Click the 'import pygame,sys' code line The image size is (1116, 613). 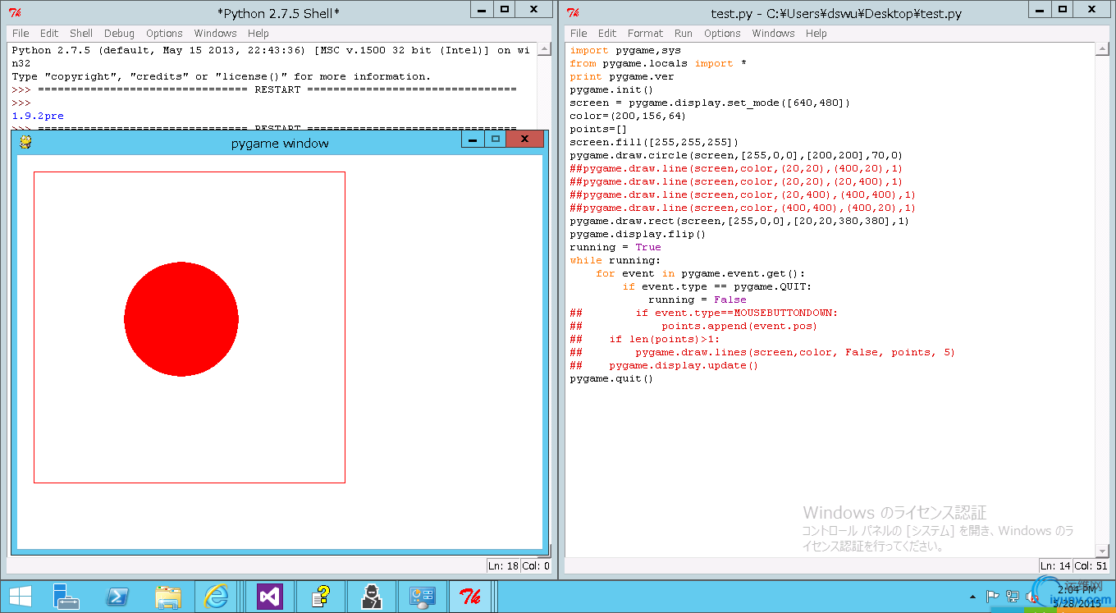click(625, 50)
